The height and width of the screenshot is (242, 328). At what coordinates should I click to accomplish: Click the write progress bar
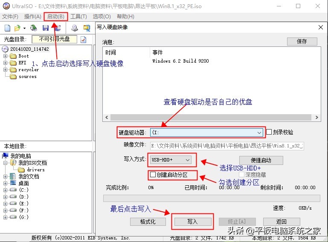click(x=212, y=198)
